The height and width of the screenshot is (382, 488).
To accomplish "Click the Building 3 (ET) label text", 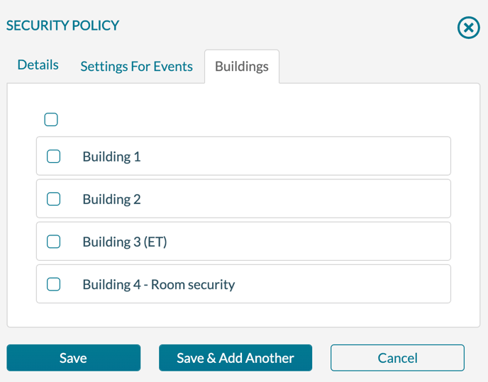I will (125, 242).
